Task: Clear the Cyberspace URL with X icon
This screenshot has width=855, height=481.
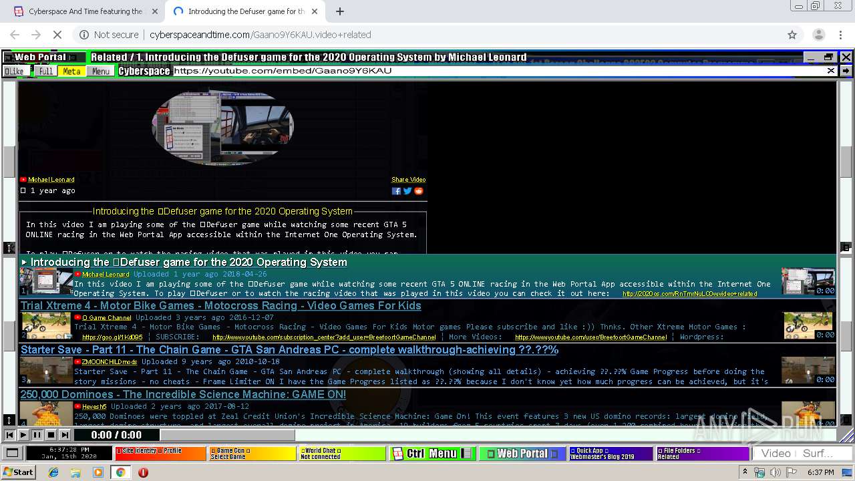Action: pyautogui.click(x=831, y=71)
